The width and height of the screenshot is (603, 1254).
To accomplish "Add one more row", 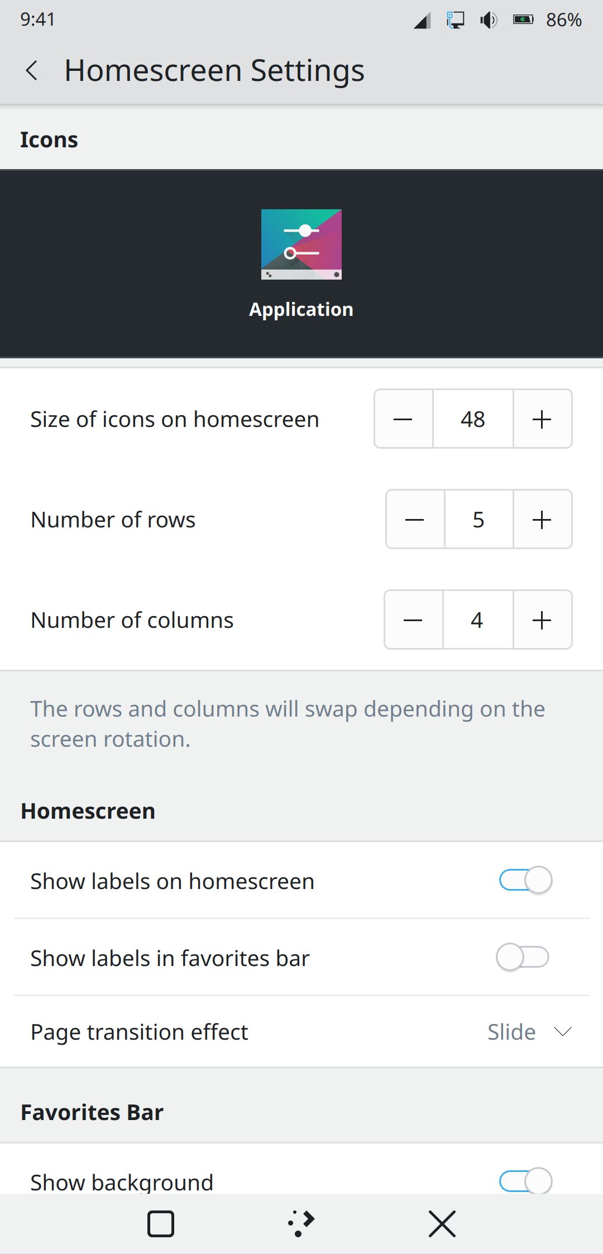I will (x=542, y=520).
